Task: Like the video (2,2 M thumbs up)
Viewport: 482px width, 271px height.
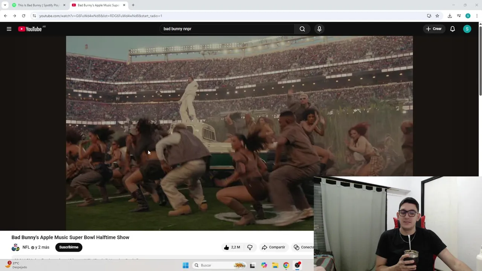Action: click(x=232, y=247)
